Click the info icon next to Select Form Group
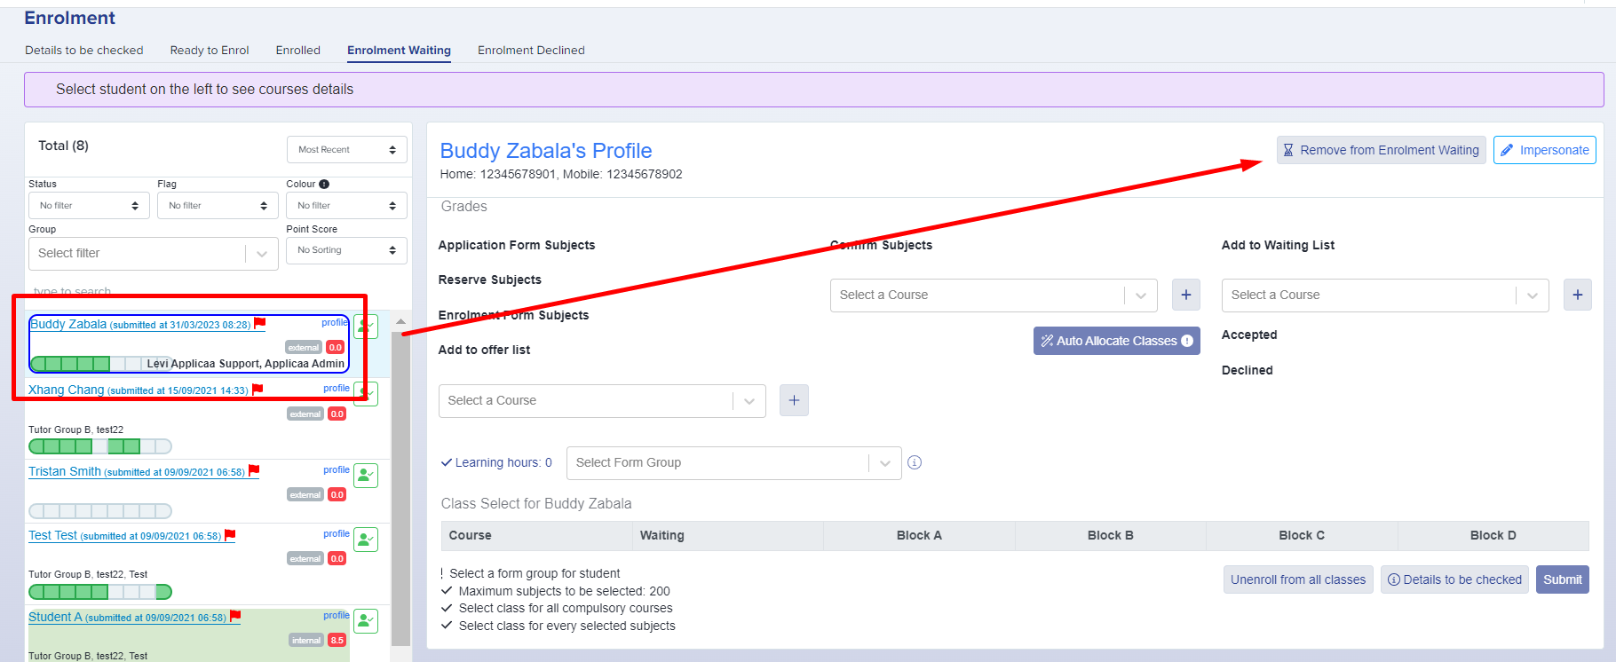 tap(915, 462)
